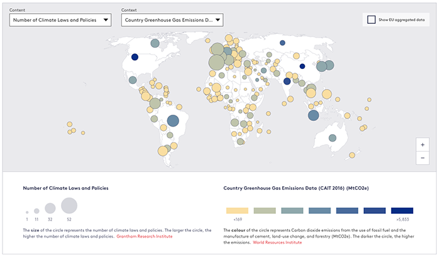Open the Number of Climate Laws dropdown
Screen dimensions: 440x257
click(x=60, y=20)
